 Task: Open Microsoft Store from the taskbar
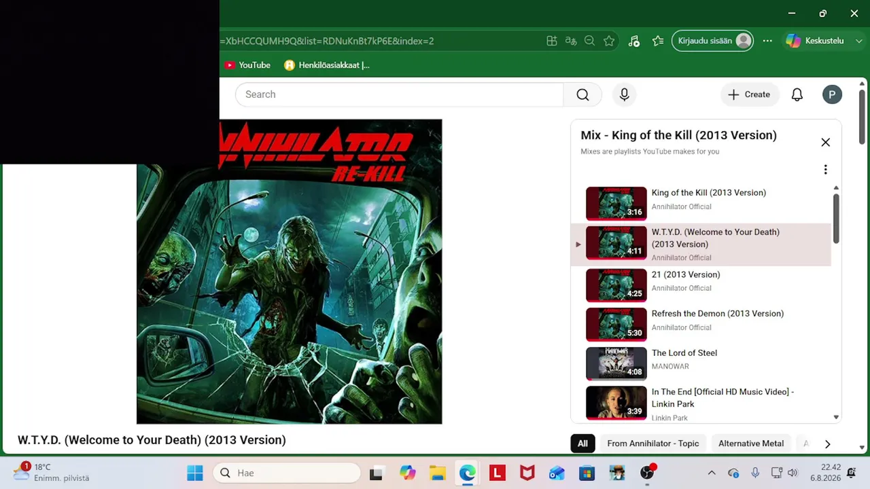click(587, 473)
